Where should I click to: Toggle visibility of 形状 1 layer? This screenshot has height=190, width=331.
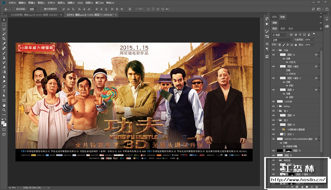(273, 134)
